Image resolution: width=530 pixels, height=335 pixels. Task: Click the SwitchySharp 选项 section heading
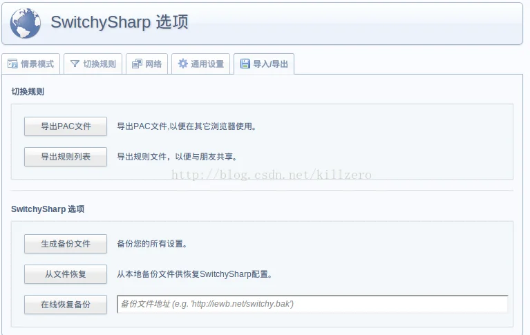(x=48, y=209)
